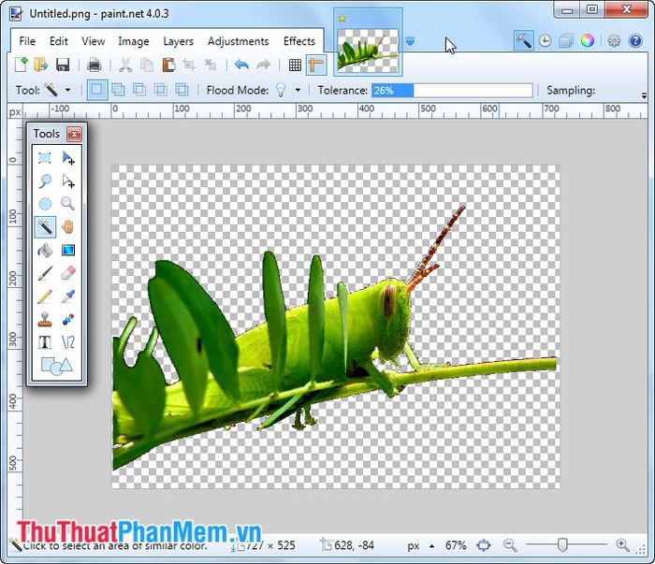Select the Eraser tool

[68, 273]
